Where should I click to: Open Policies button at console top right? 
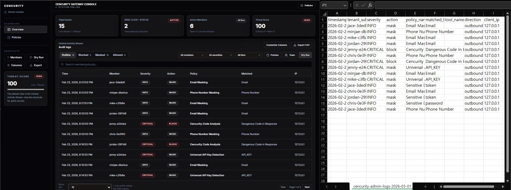pos(306,5)
